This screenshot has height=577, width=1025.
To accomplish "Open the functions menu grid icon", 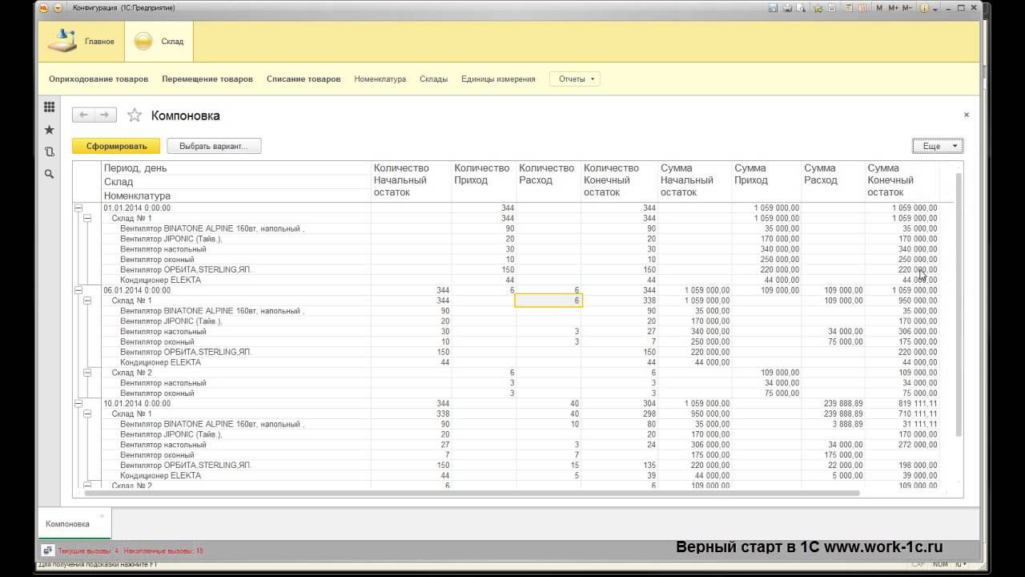I will 50,107.
